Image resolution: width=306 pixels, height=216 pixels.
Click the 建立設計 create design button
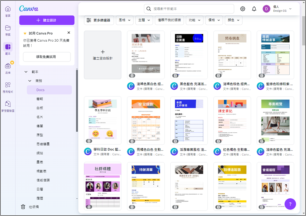(x=47, y=20)
